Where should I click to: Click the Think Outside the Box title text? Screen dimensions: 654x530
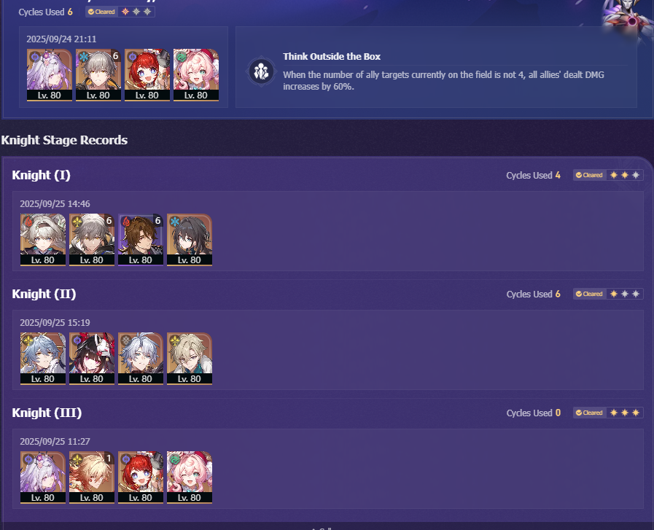pos(332,57)
